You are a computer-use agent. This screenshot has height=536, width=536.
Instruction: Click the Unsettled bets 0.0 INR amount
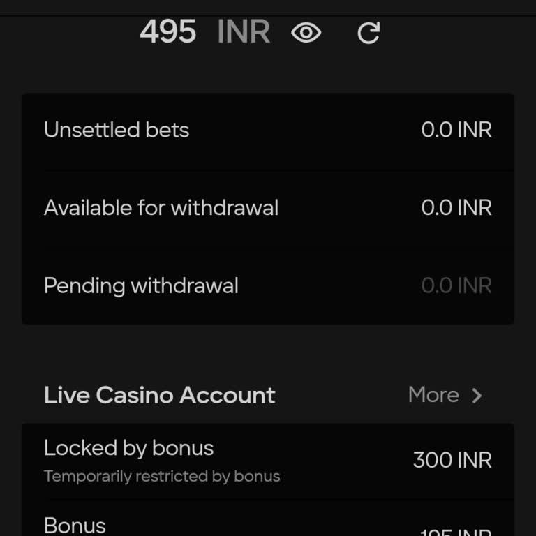[x=456, y=130]
